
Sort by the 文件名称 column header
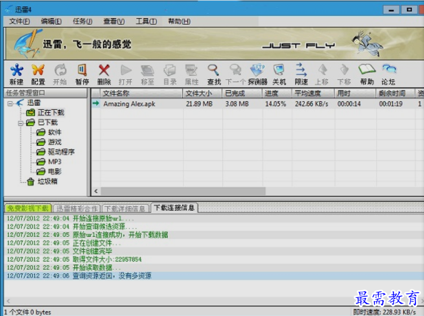pos(141,93)
